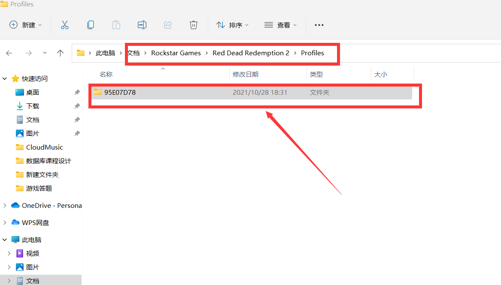501x285 pixels.
Task: Click the pin icon beside quick-access 图片
Action: 77,134
